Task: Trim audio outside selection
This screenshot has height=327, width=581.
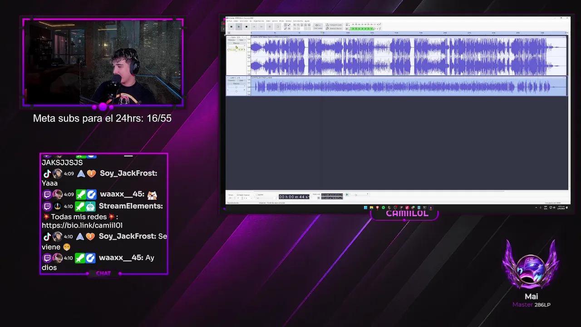Action: coord(295,29)
